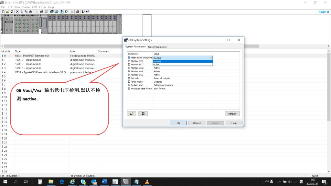The width and height of the screenshot is (331, 186).
Task: Select the pointer tool in the toolbar
Action: [x=62, y=12]
